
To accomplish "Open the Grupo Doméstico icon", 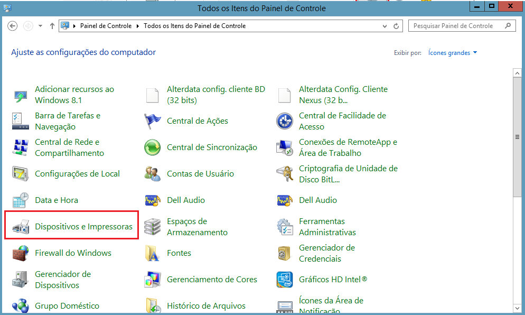I will [21, 305].
